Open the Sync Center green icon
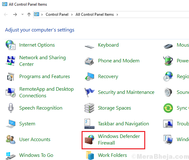The image size is (189, 160). click(x=168, y=108)
